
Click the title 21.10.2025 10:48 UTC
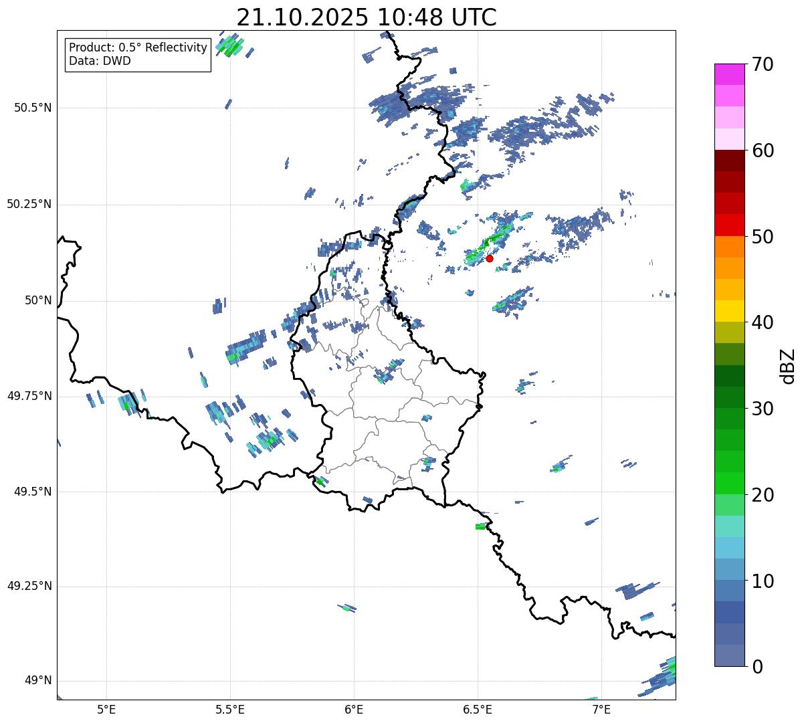tap(367, 17)
